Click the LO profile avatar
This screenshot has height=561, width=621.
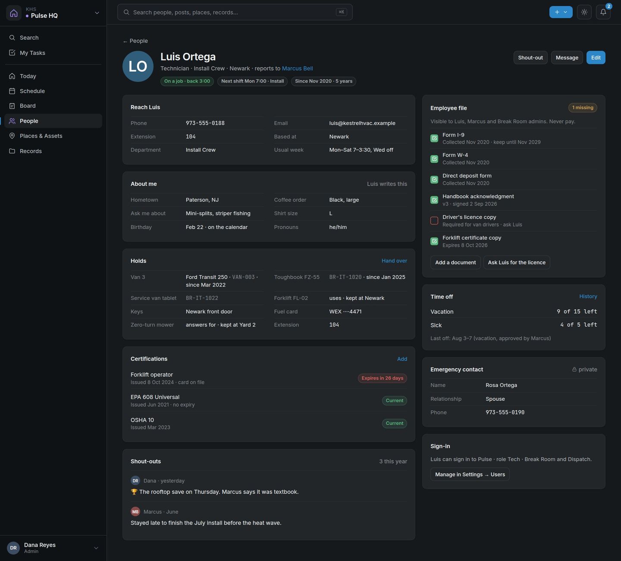(x=138, y=66)
